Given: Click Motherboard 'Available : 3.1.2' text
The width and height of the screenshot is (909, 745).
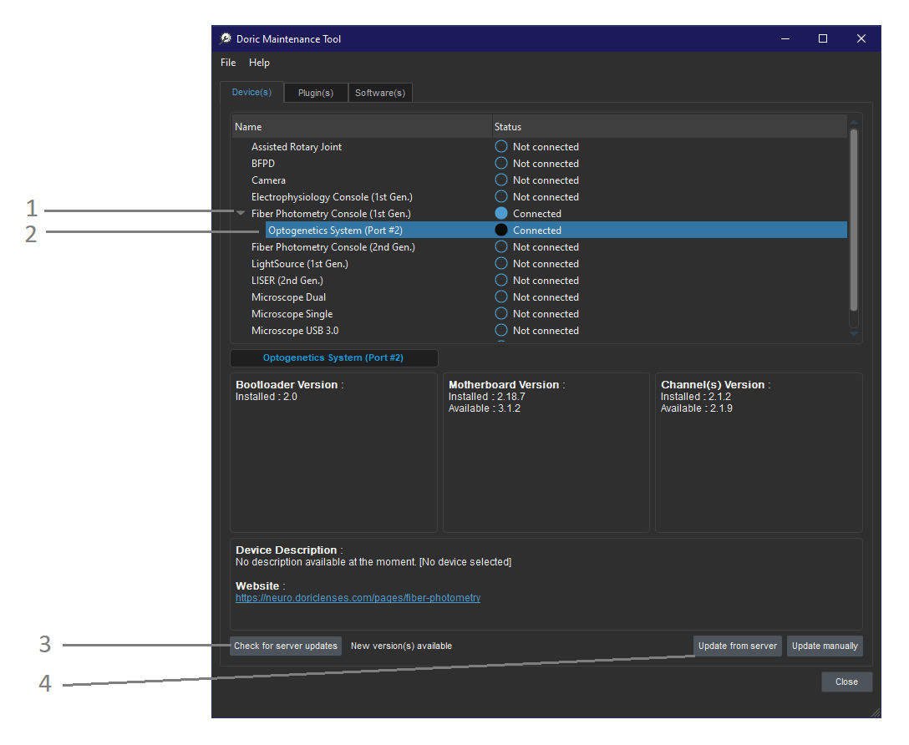Looking at the screenshot, I should pyautogui.click(x=484, y=408).
